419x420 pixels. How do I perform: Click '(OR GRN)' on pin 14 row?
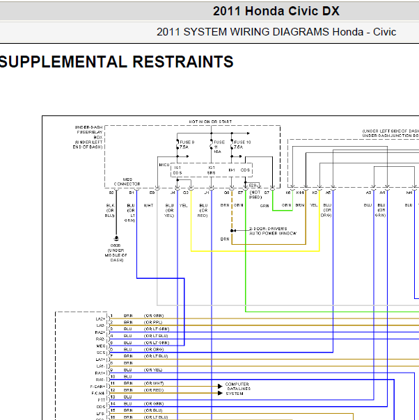tap(154, 404)
